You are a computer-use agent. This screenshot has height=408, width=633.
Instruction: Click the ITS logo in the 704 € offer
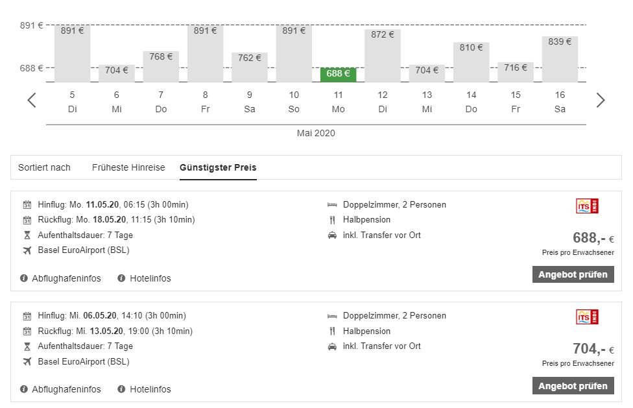coord(587,317)
